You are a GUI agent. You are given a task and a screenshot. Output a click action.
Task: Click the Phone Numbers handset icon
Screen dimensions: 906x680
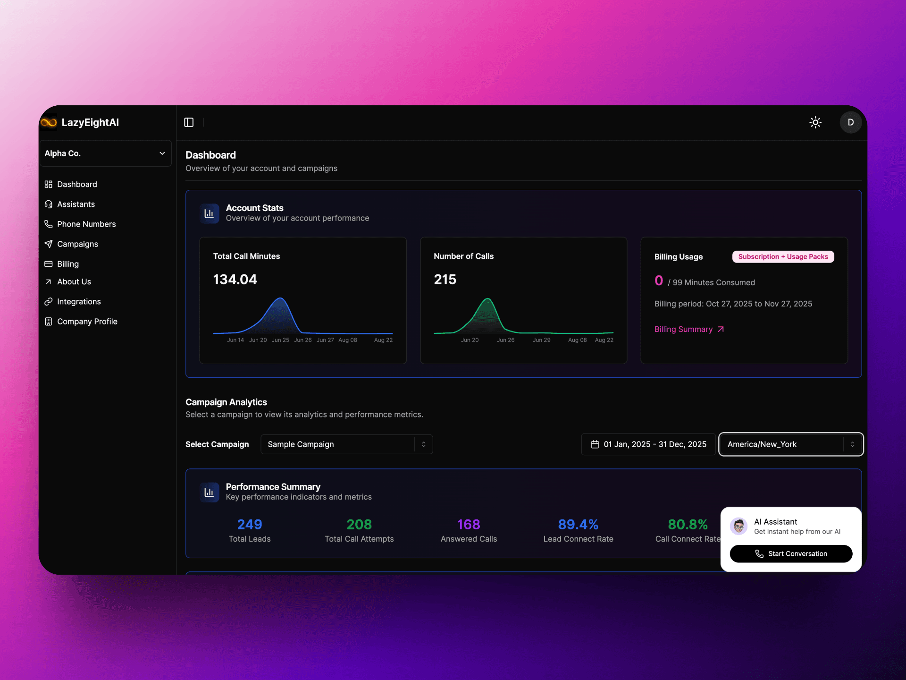48,224
